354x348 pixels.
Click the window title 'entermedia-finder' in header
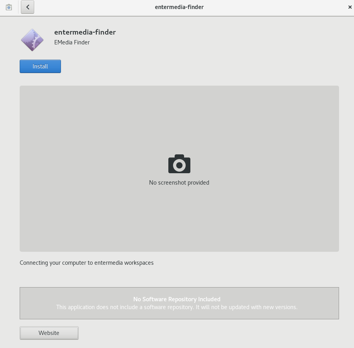click(179, 7)
